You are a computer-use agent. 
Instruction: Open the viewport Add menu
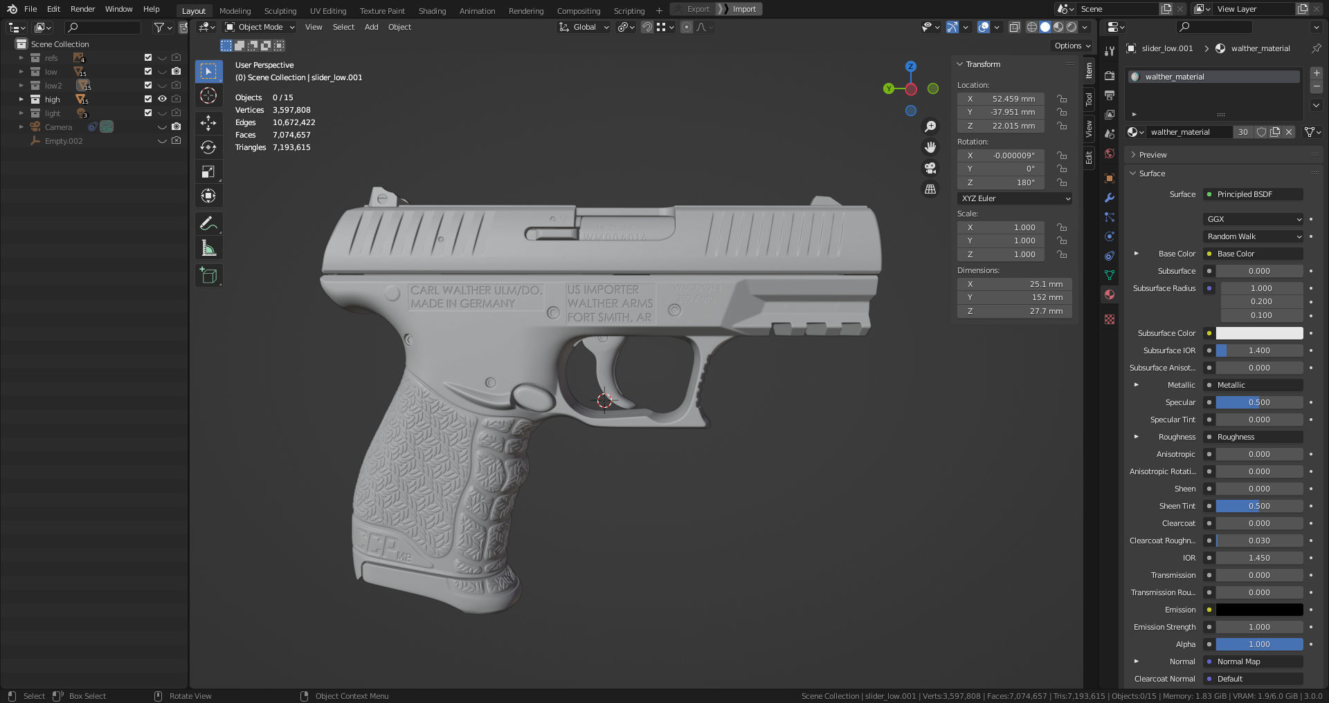coord(371,27)
